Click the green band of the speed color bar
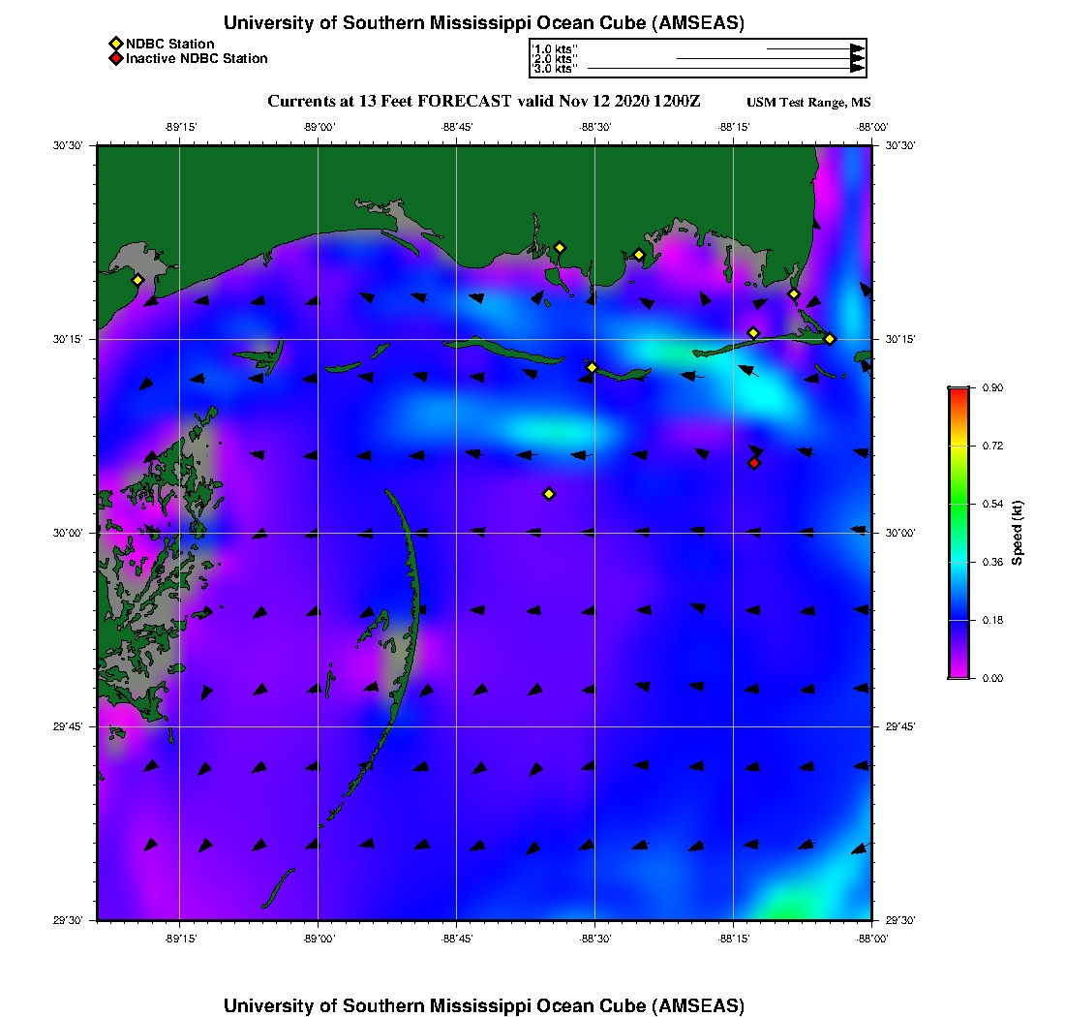This screenshot has height=1017, width=1065. pos(959,503)
